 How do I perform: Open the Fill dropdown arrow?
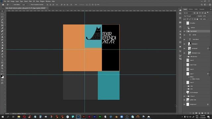[207, 19]
